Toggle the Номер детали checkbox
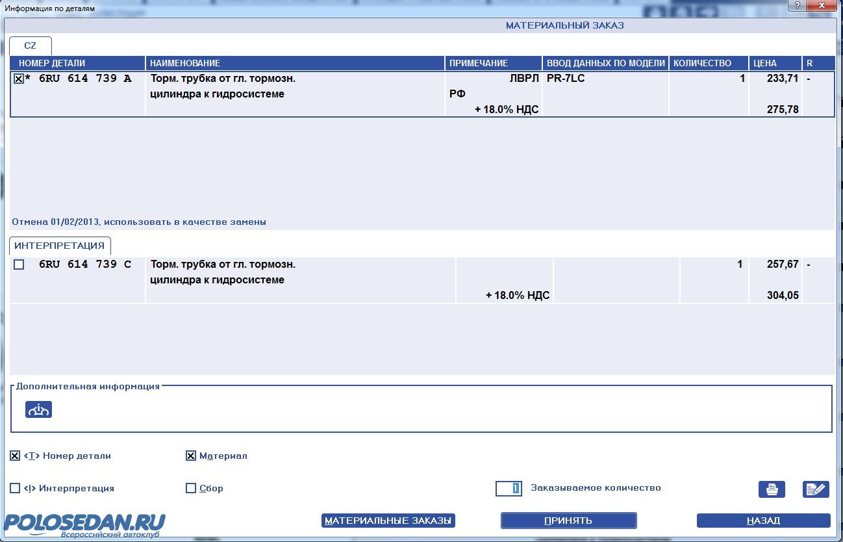 pos(15,456)
